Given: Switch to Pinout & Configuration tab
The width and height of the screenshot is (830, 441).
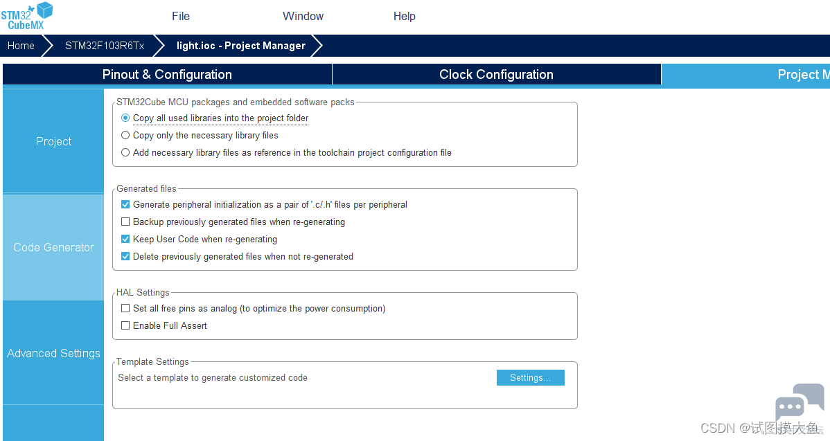Looking at the screenshot, I should pos(167,75).
